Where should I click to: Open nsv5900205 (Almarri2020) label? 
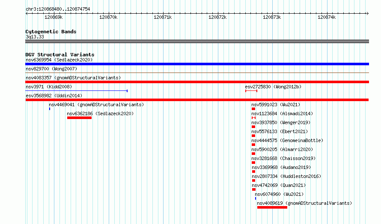pos(282,149)
